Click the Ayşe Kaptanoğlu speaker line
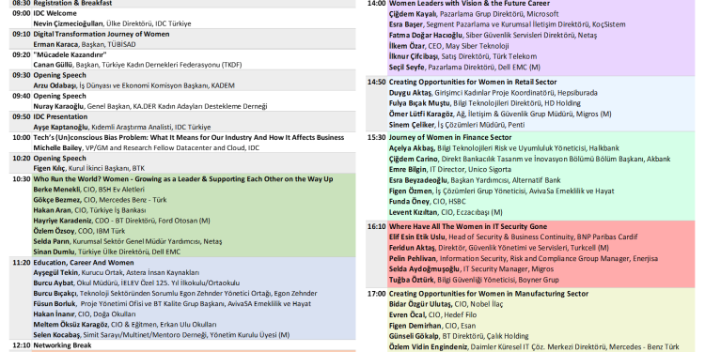 [122, 127]
